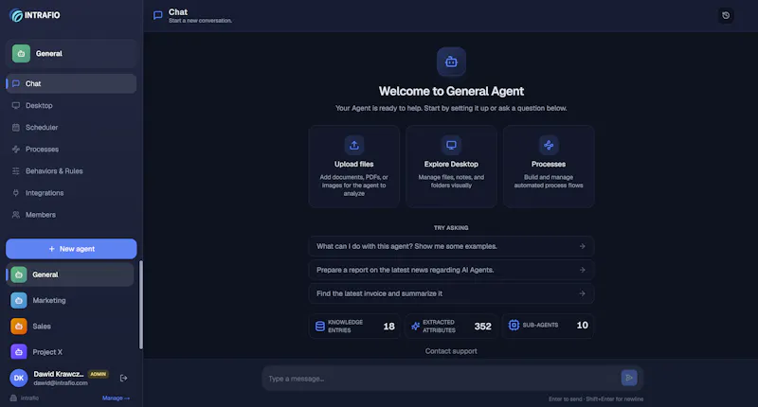Screen dimensions: 758x407
Task: Click the send message arrow button
Action: pyautogui.click(x=629, y=378)
